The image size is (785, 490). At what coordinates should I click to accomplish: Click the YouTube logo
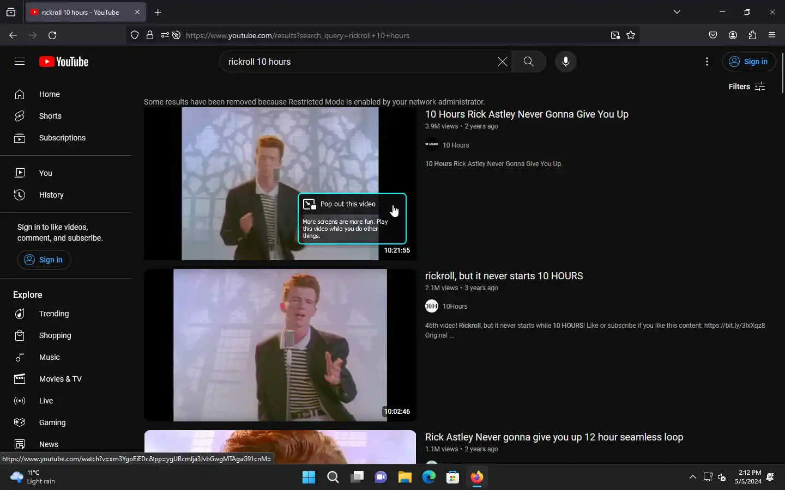(64, 62)
